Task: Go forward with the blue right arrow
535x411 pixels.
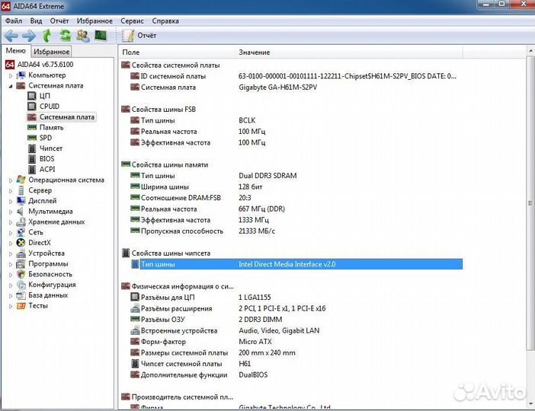Action: click(29, 36)
